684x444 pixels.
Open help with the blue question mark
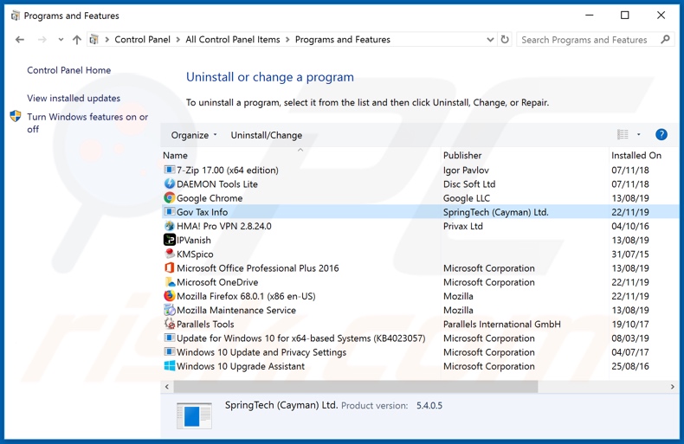click(x=661, y=134)
